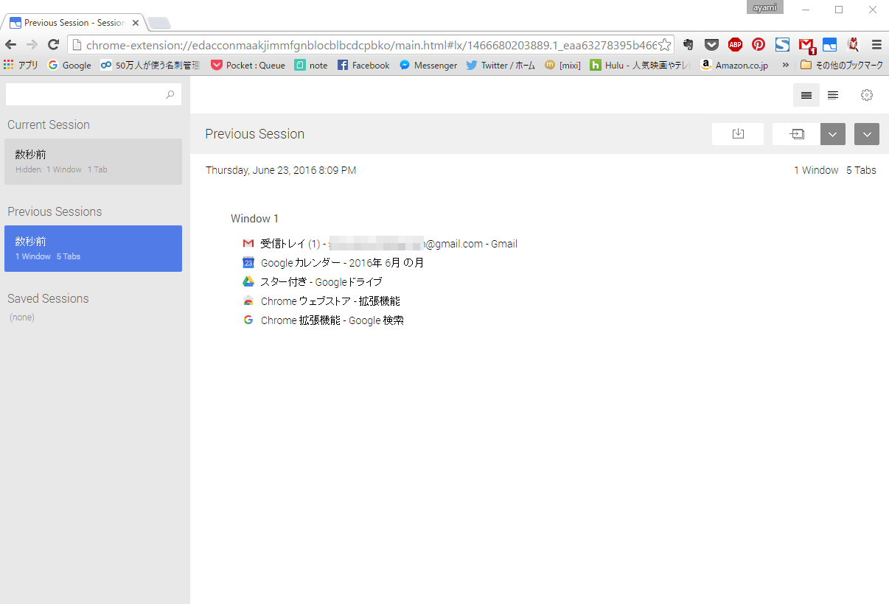Open a new tab with the new-tab button
Viewport: 889px width, 604px height.
(158, 23)
